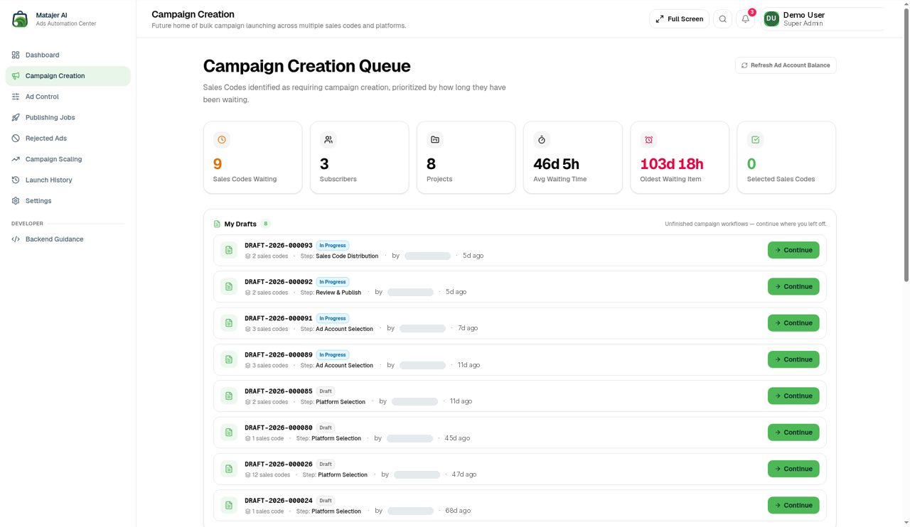This screenshot has width=910, height=527.
Task: Refresh Ad Account Balance
Action: click(x=786, y=65)
